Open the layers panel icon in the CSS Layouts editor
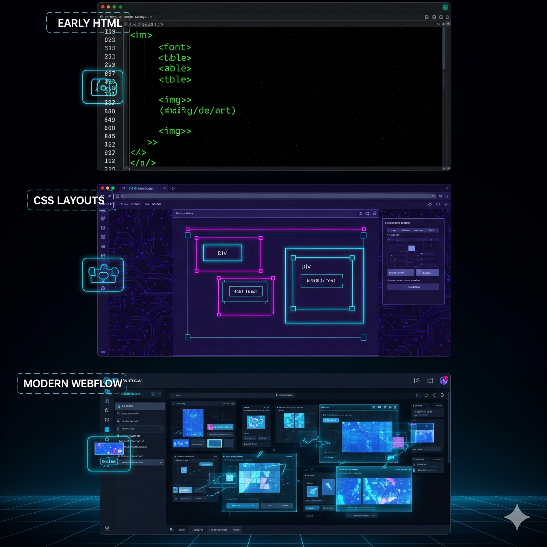This screenshot has height=547, width=547. pos(103,228)
